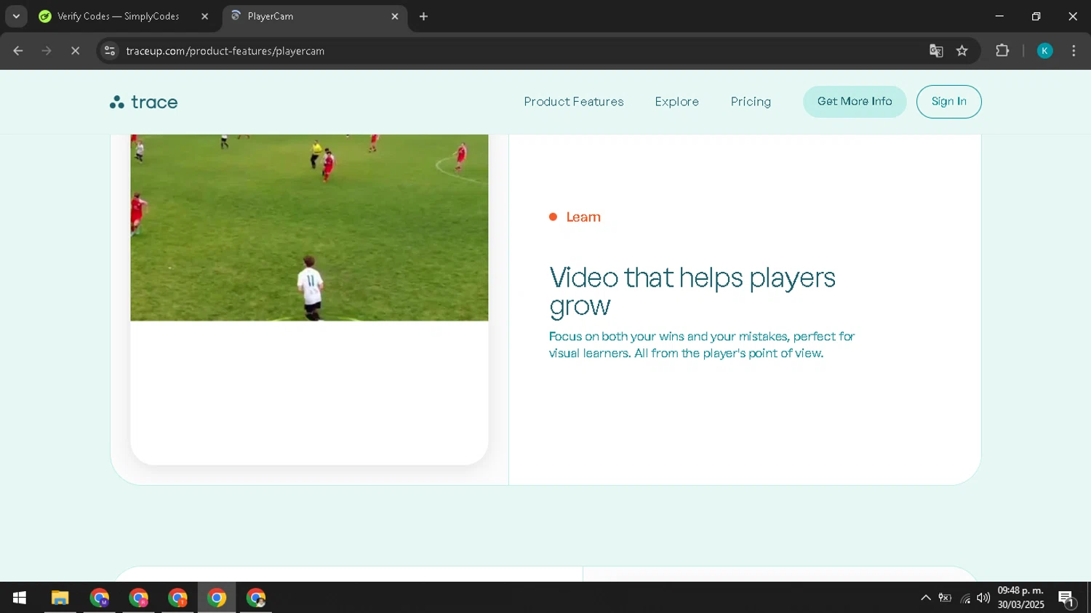Open the third Chrome taskbar icon
This screenshot has width=1091, height=613.
coord(177,598)
